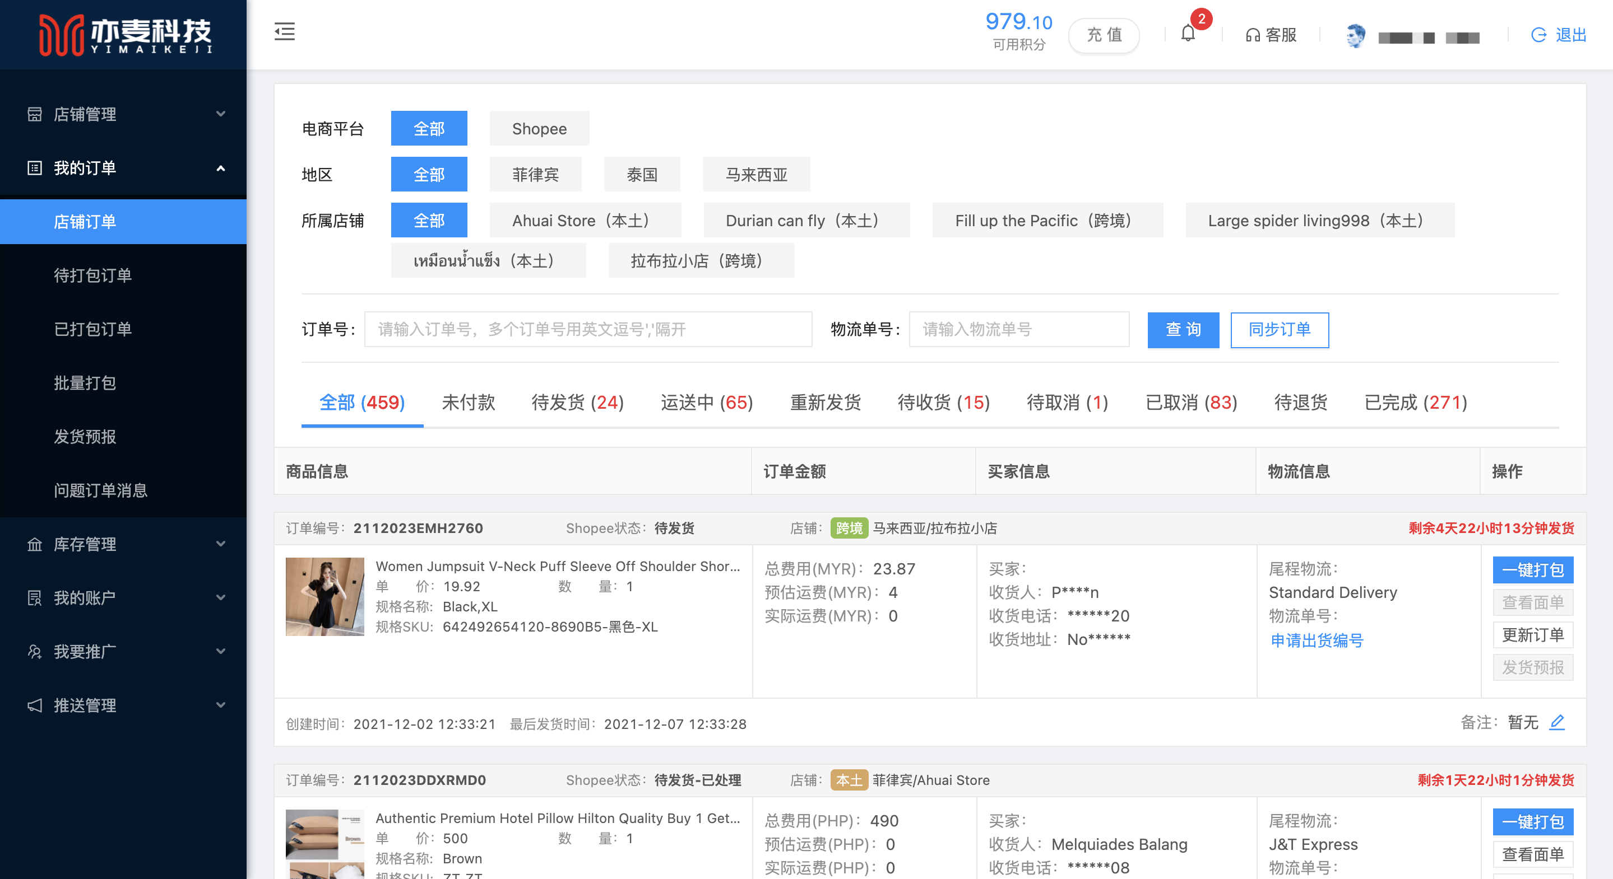The width and height of the screenshot is (1613, 879).
Task: Open the Women Jumpsuit product thumbnail
Action: 325,596
